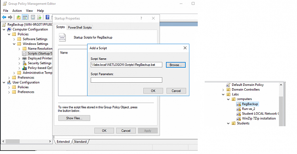Click the Domain Controllers OU icon
297x154 pixels.
tap(228, 89)
